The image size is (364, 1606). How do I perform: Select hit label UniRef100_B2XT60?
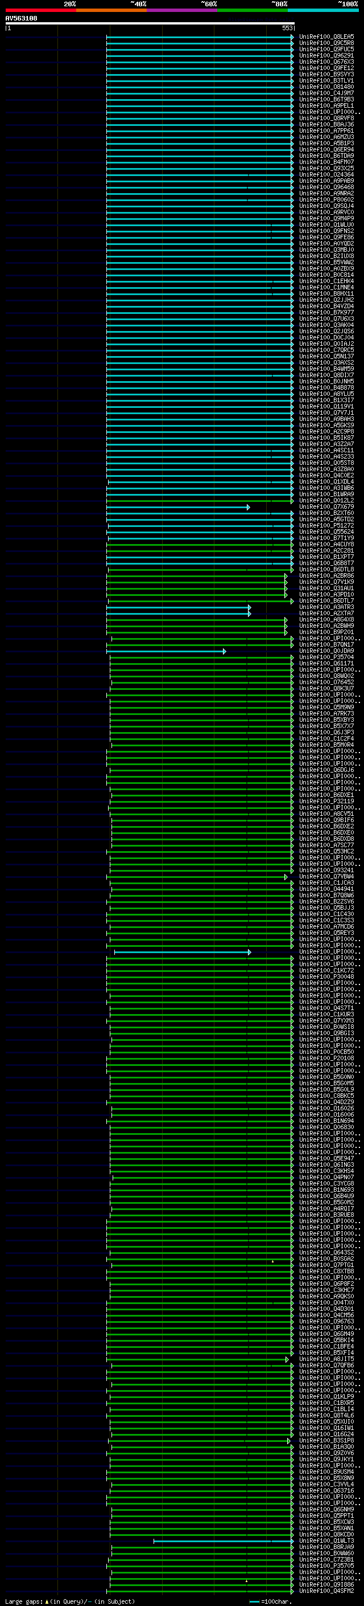pyautogui.click(x=326, y=513)
